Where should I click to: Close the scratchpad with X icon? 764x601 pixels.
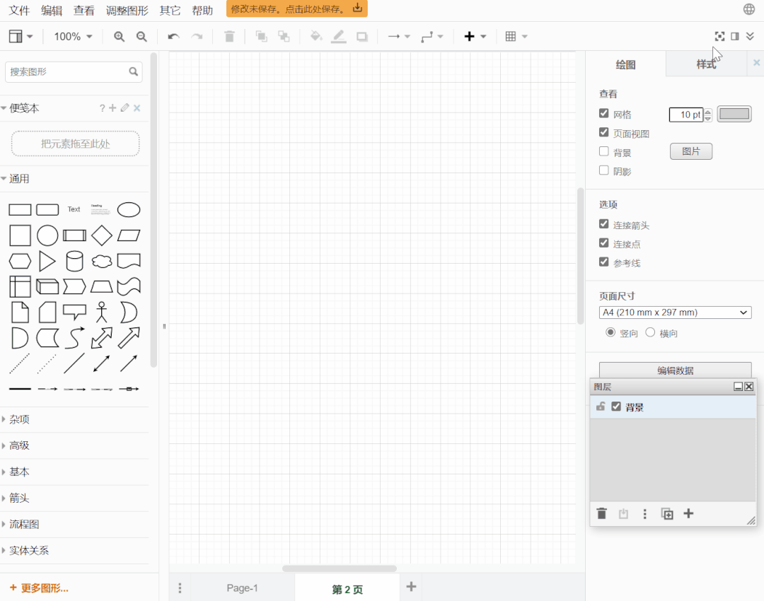(137, 108)
